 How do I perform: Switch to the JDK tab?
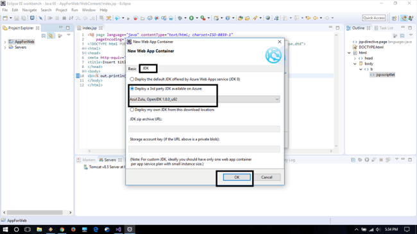pos(146,69)
